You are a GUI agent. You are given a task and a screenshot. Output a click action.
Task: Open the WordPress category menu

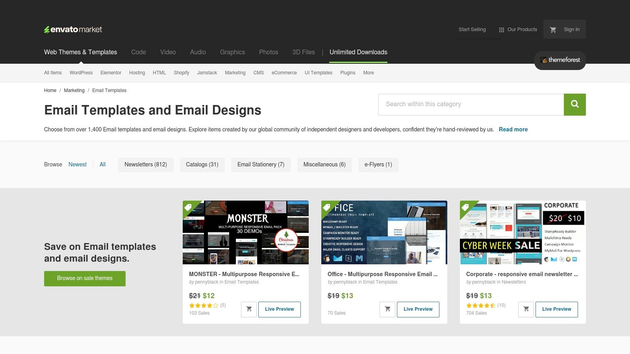pos(81,73)
